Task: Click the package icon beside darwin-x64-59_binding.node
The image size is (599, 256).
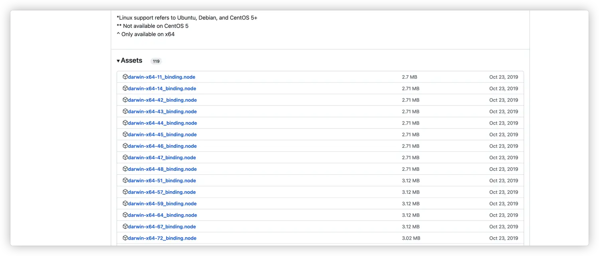Action: point(125,203)
